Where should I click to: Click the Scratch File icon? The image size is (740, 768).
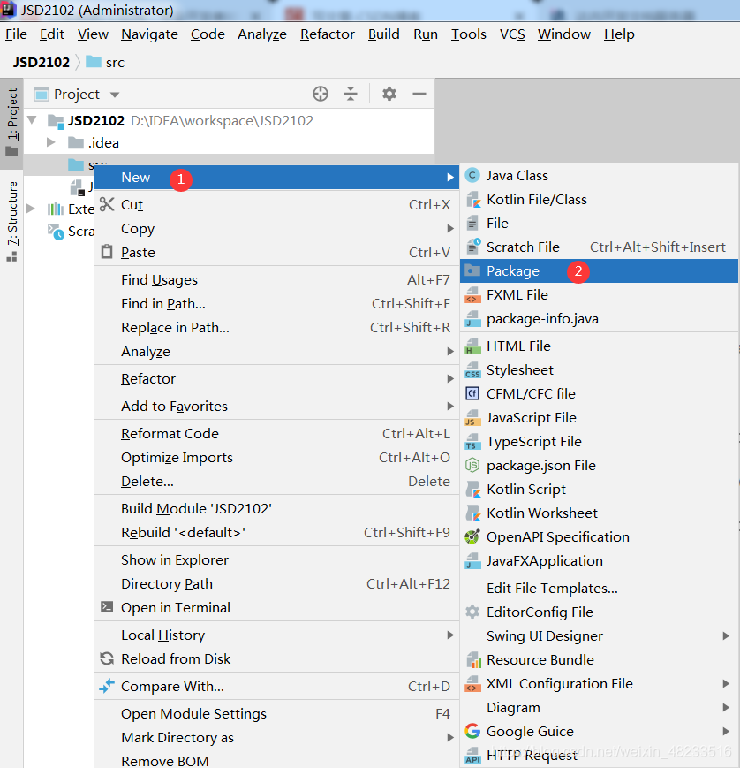click(x=472, y=247)
